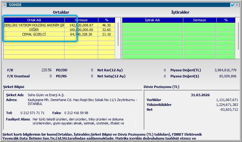Click the Twitter bird icon in title bar
242x142 pixels.
[233, 5]
